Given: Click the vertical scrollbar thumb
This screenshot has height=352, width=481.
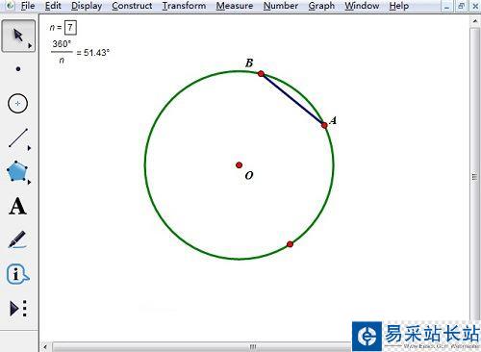Looking at the screenshot, I should point(475,176).
